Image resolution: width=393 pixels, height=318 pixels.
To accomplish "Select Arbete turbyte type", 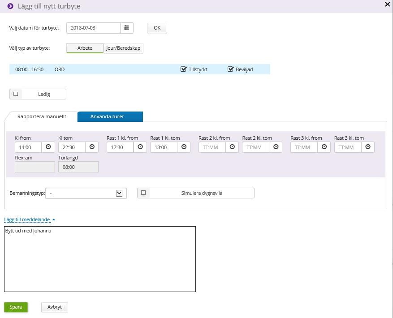I will tap(85, 48).
